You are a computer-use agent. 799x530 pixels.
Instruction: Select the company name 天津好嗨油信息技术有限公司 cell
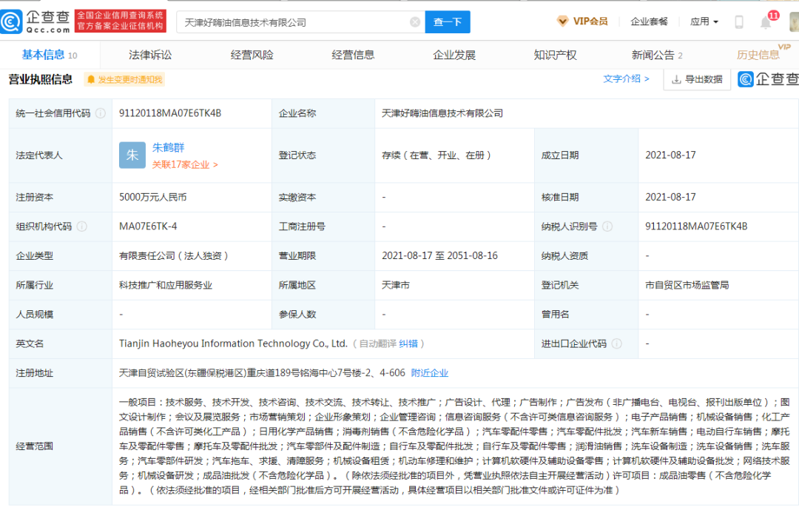coord(442,113)
